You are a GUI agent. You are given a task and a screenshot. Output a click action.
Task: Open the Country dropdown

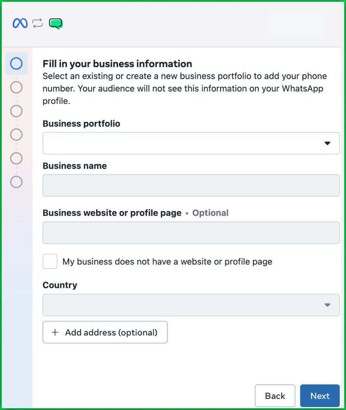point(191,305)
